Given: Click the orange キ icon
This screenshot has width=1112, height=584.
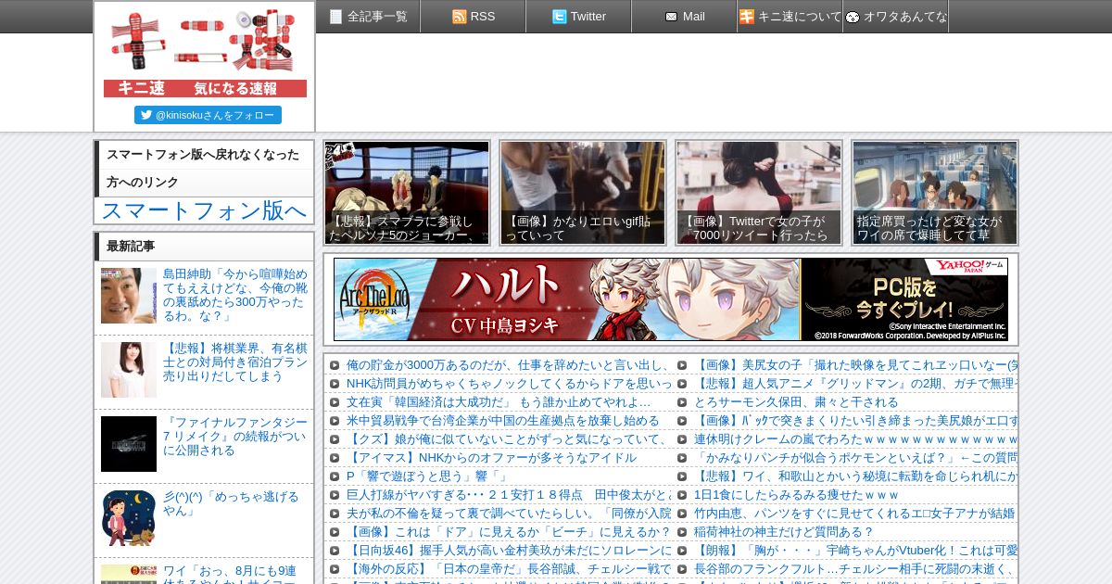Looking at the screenshot, I should 746,17.
